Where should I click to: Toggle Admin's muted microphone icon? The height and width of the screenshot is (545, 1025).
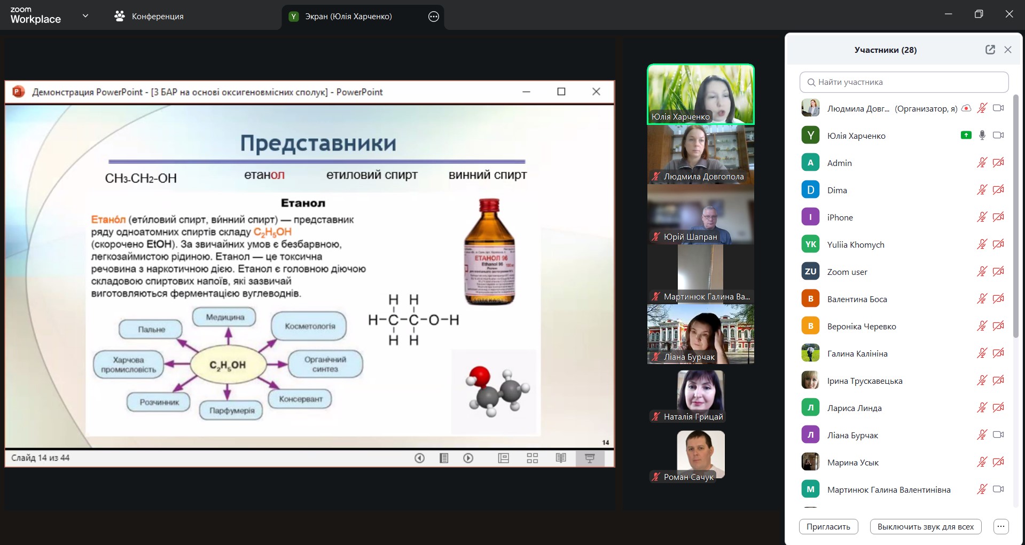[x=982, y=163]
